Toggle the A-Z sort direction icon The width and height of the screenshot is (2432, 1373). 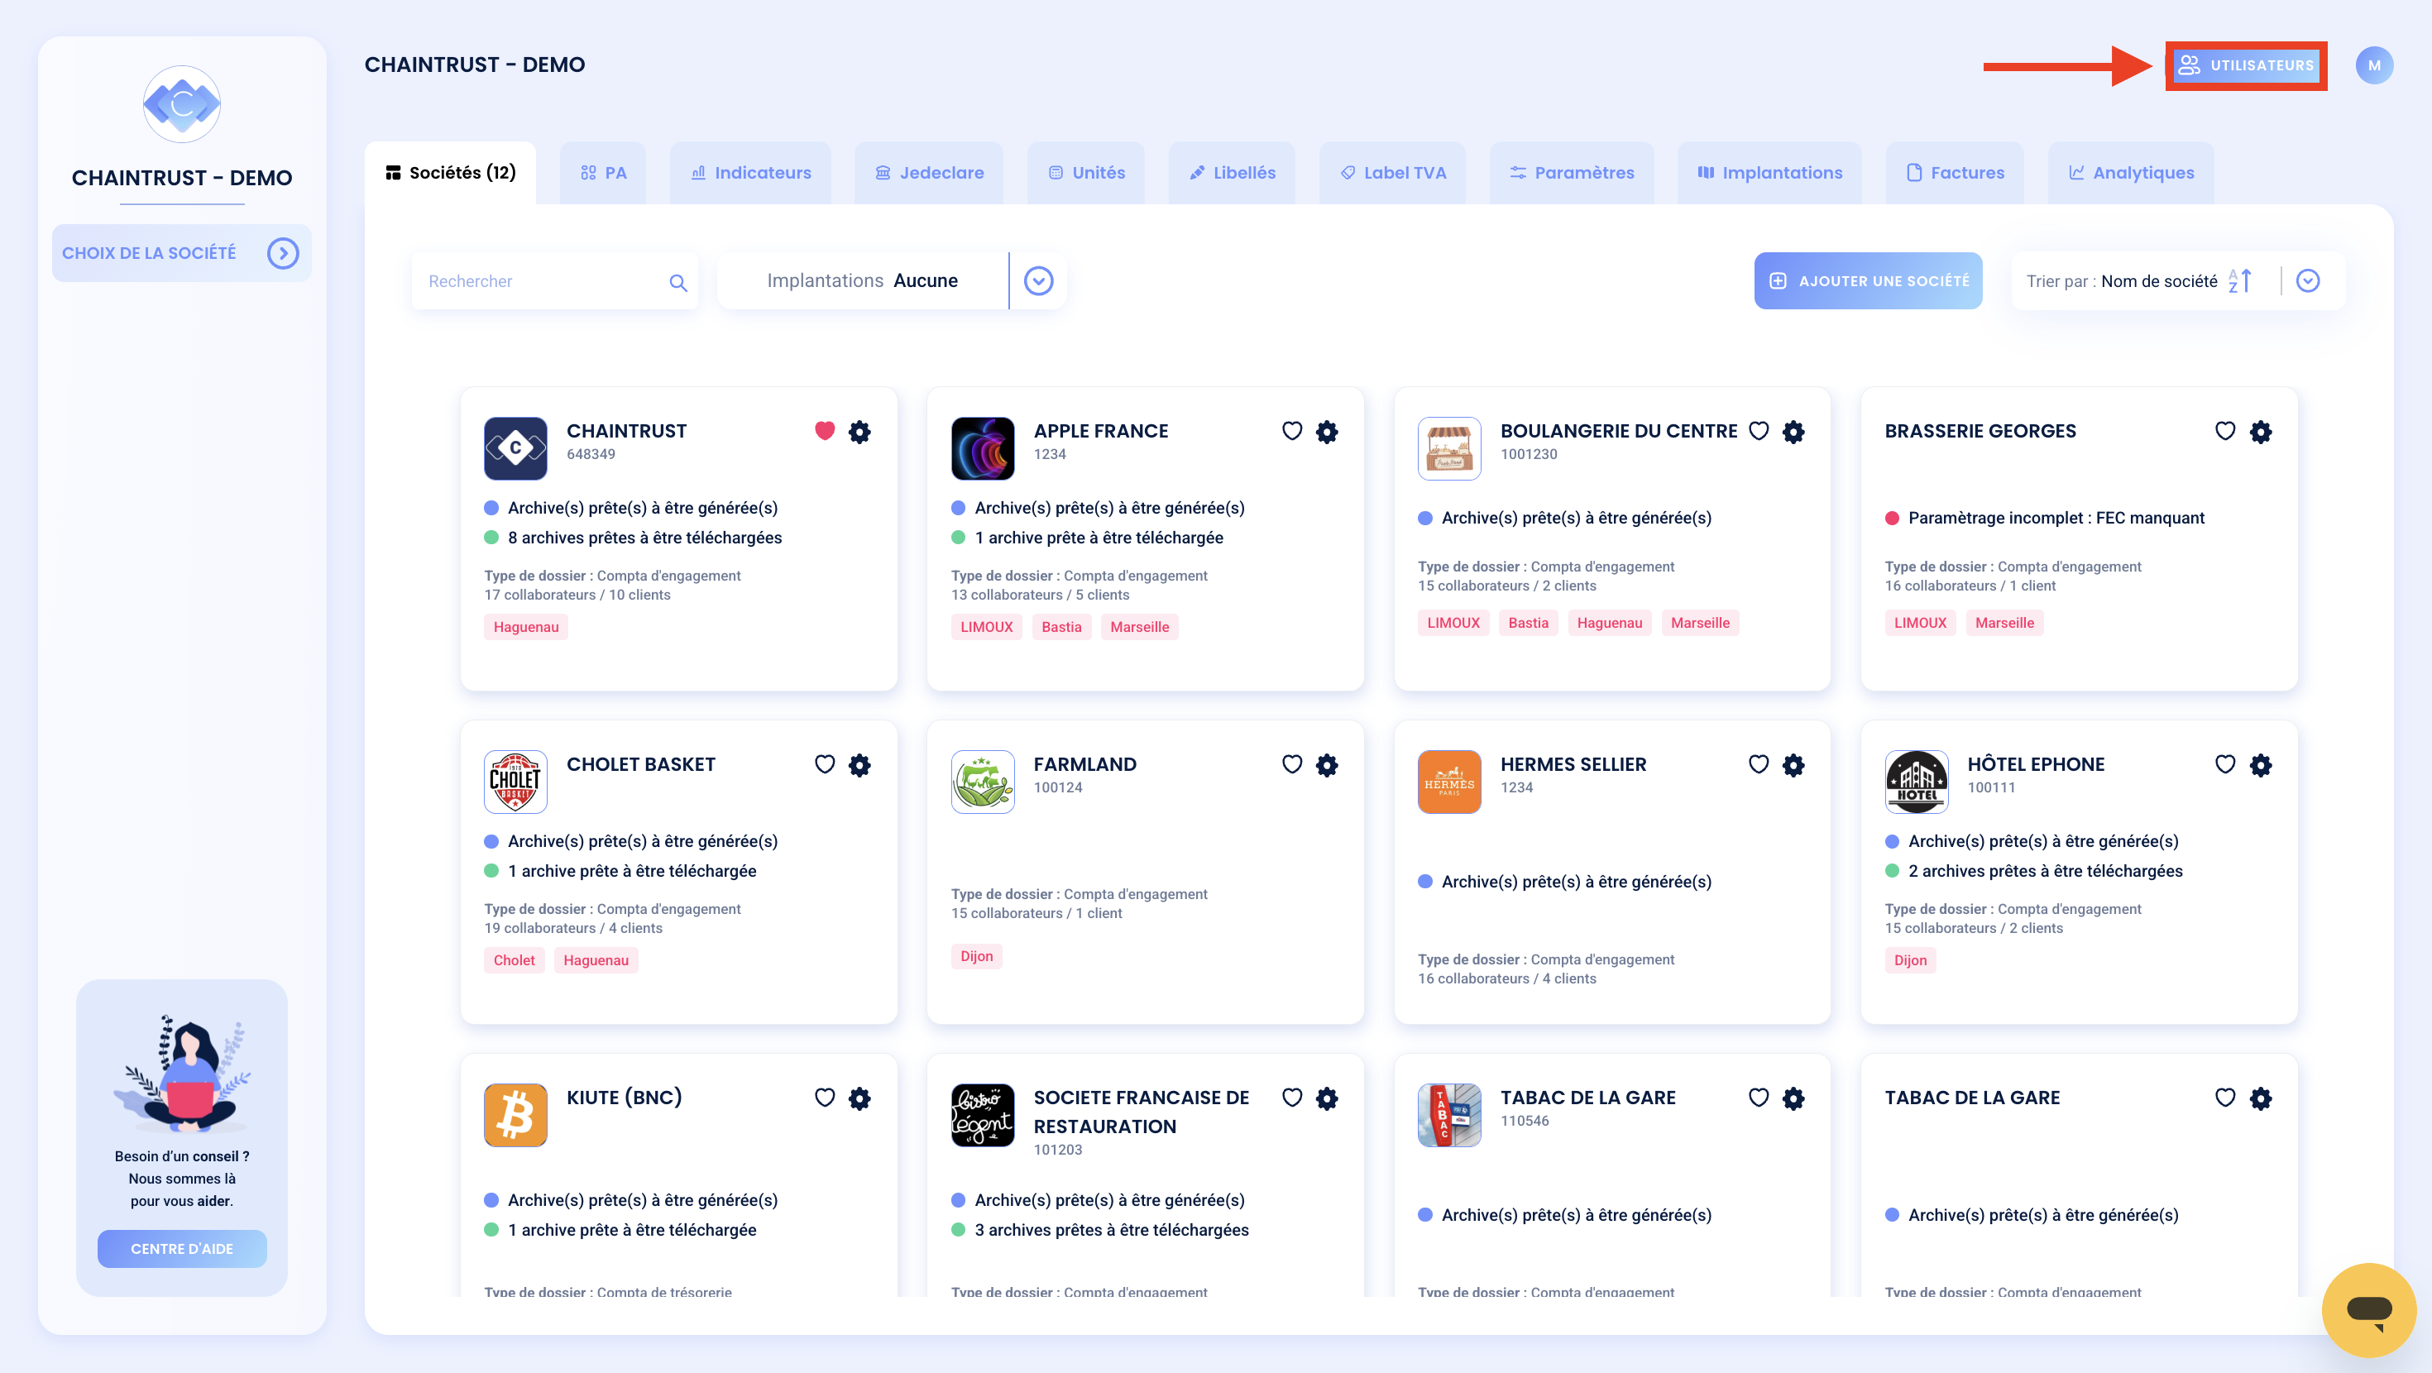[2240, 280]
